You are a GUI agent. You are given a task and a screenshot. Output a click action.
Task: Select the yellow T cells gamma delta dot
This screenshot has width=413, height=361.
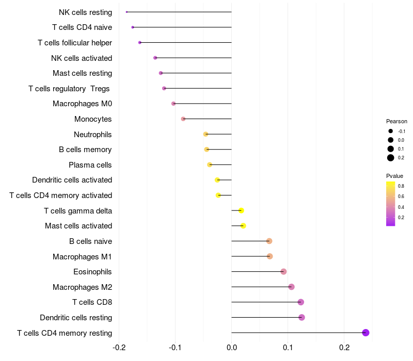pyautogui.click(x=241, y=210)
